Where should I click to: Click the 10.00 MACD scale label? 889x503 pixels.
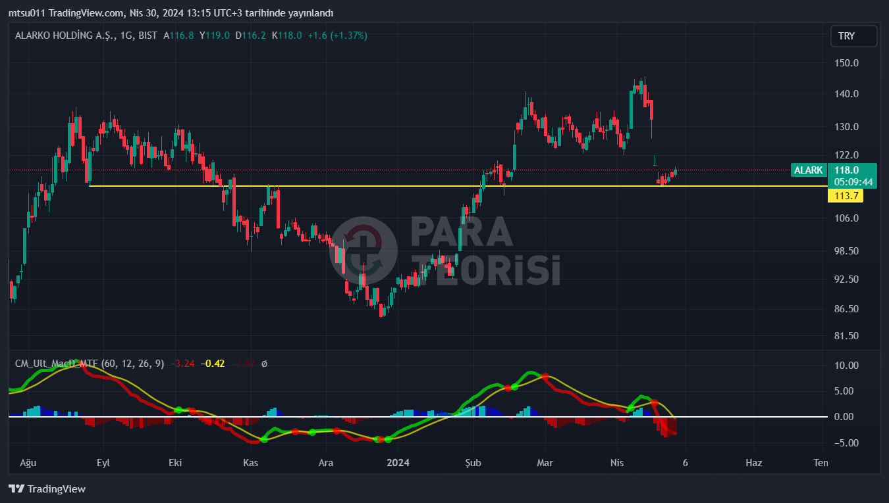pos(846,366)
